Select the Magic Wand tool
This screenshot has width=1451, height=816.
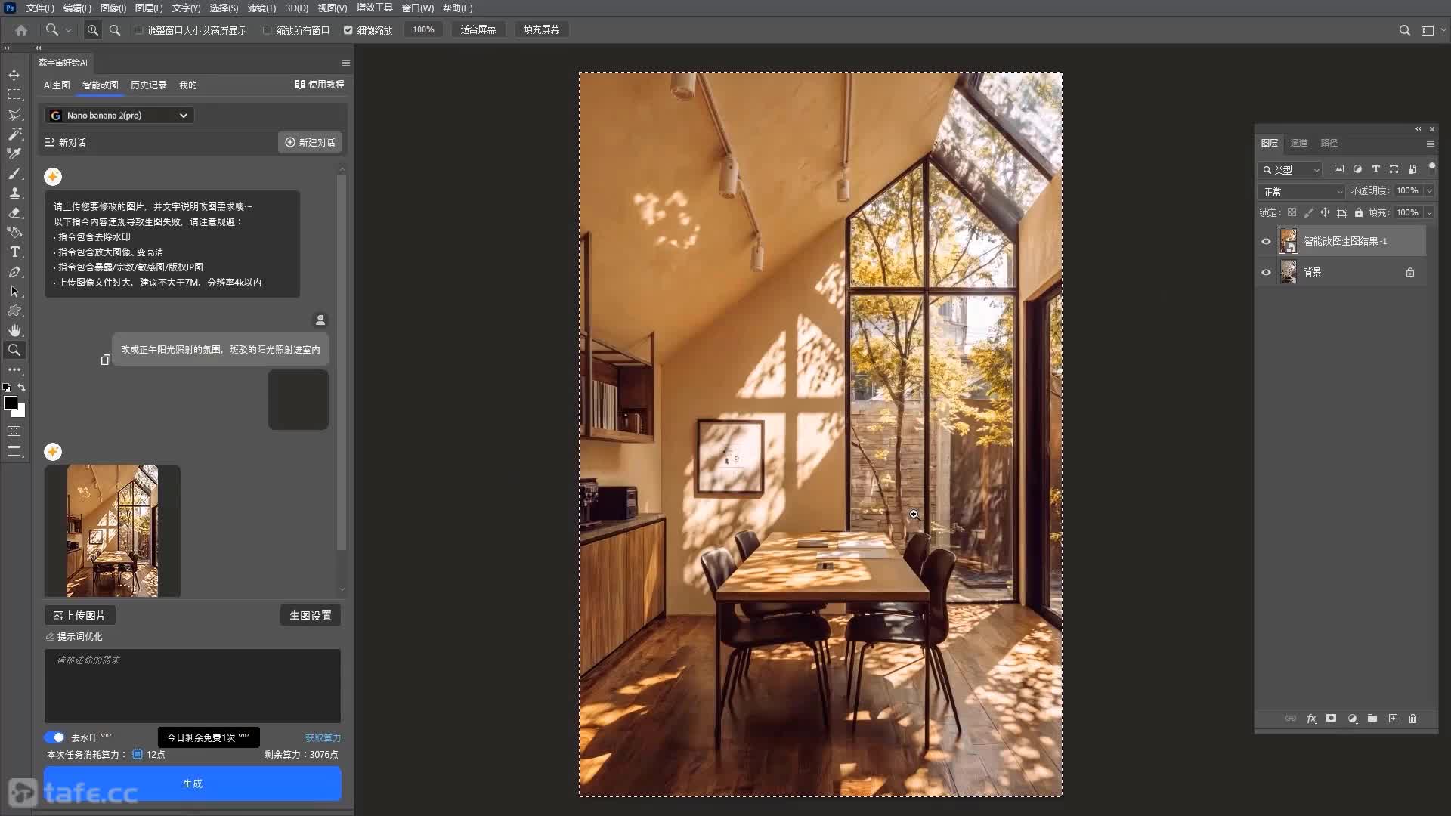(14, 134)
